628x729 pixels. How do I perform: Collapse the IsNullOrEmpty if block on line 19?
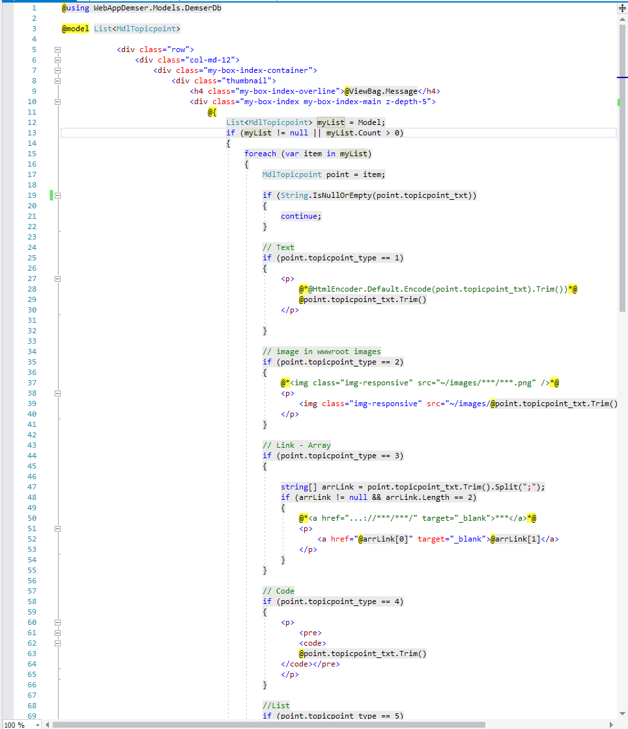click(58, 196)
